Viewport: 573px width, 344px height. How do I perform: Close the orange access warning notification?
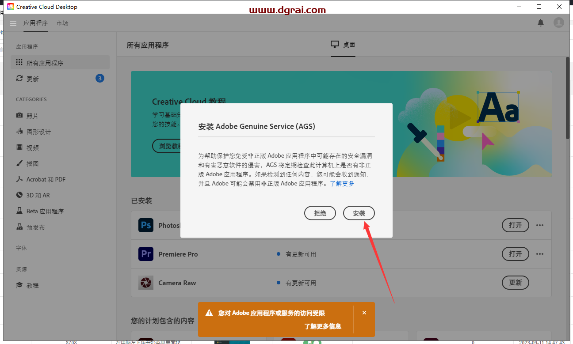point(364,313)
